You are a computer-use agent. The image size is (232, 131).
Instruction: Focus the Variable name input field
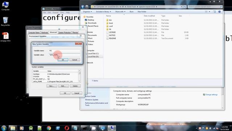coord(65,51)
